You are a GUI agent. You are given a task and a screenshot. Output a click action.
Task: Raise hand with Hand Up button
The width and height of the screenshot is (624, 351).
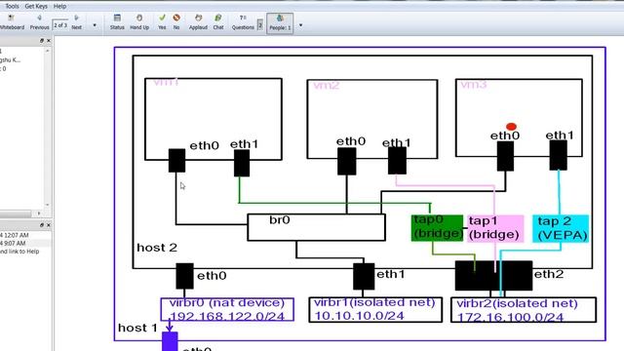pos(139,21)
